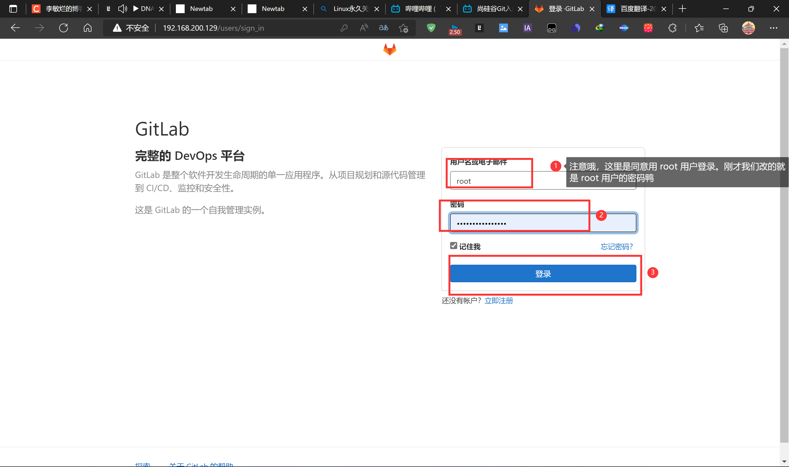
Task: Open the saved password key icon
Action: [344, 28]
